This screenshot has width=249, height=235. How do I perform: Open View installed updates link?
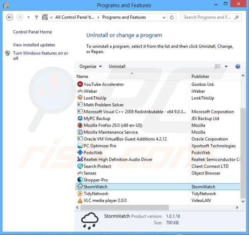point(34,45)
